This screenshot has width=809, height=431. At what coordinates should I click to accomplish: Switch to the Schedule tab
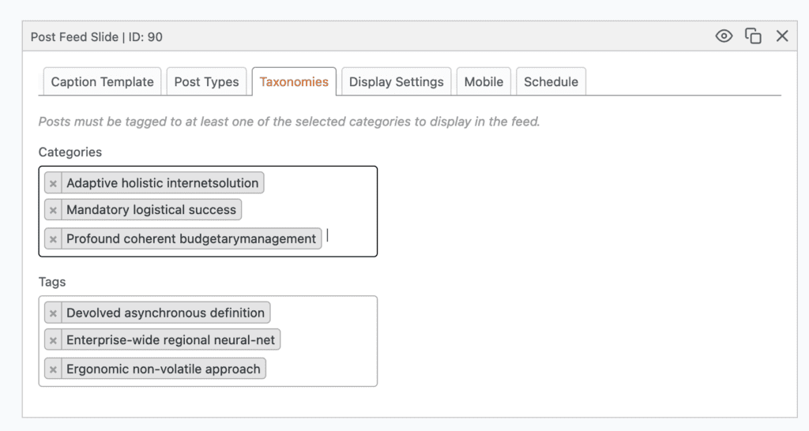coord(551,82)
